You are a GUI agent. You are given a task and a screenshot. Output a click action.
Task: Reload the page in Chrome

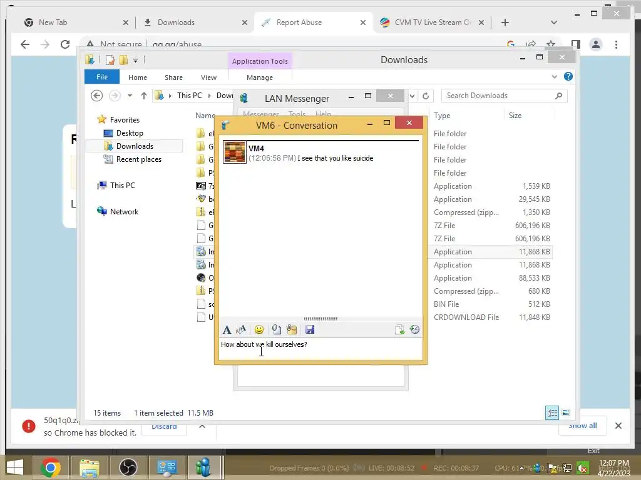point(65,44)
